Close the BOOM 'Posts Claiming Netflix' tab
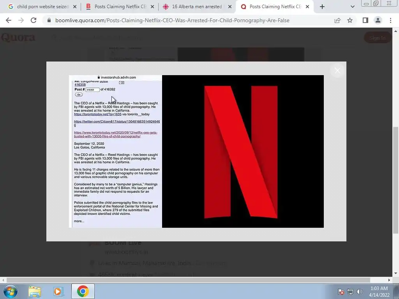399x299 pixels. pyautogui.click(x=152, y=7)
